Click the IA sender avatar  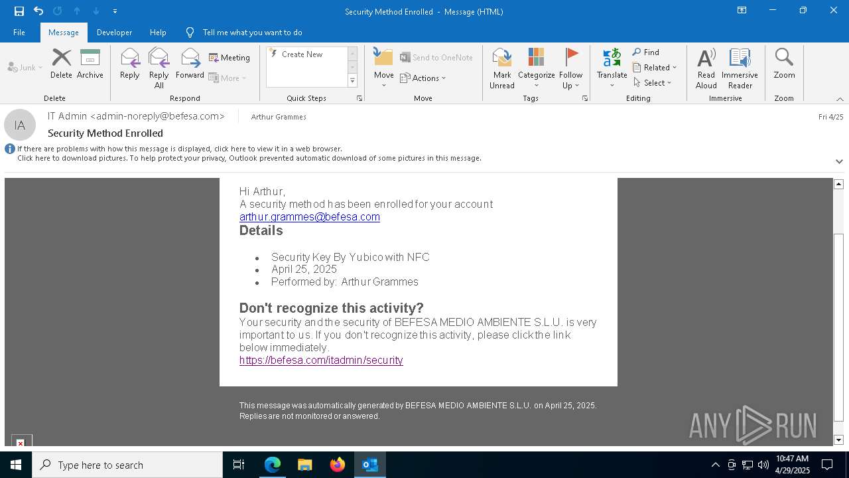pyautogui.click(x=20, y=125)
